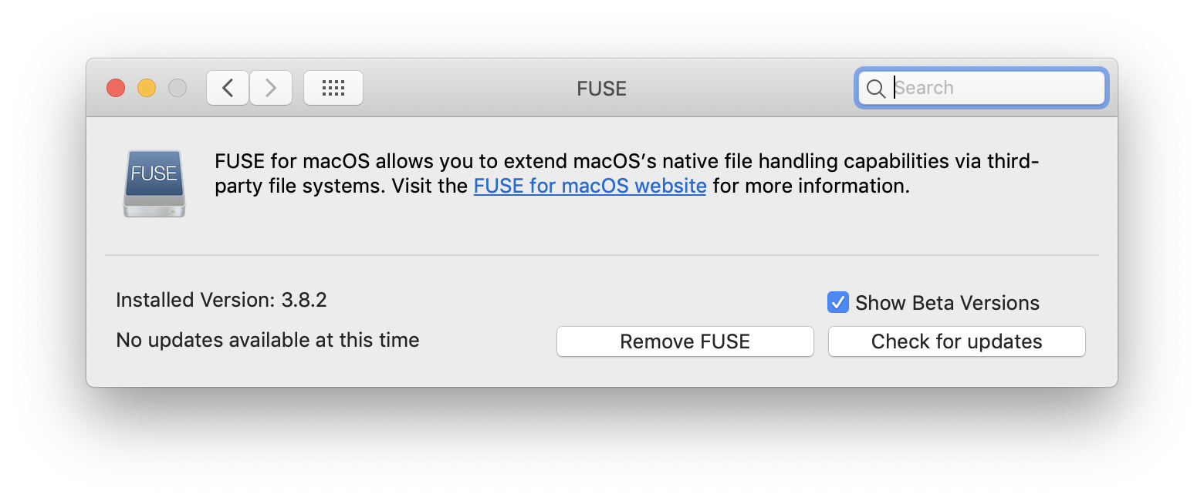Screen dimensions: 1204x501
Task: Uncheck the Show Beta Versions checkbox
Action: coord(838,302)
